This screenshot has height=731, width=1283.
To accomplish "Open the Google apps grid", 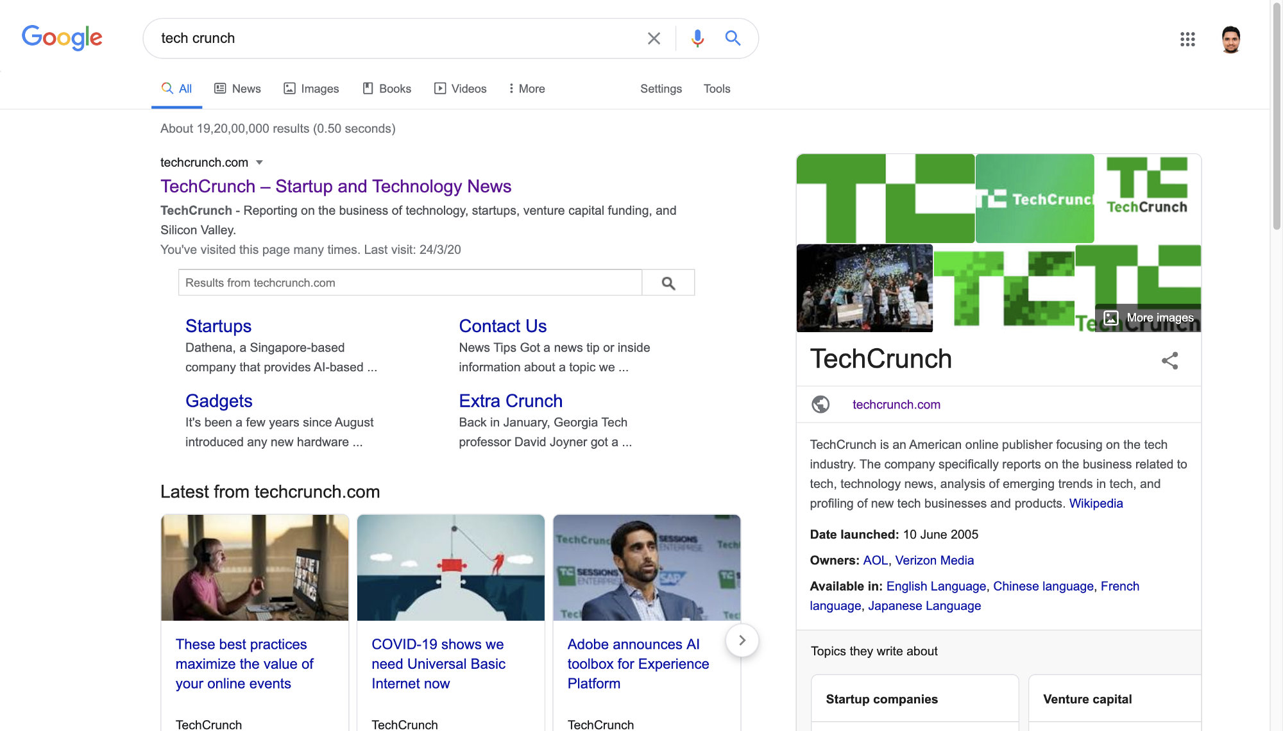I will pyautogui.click(x=1187, y=39).
